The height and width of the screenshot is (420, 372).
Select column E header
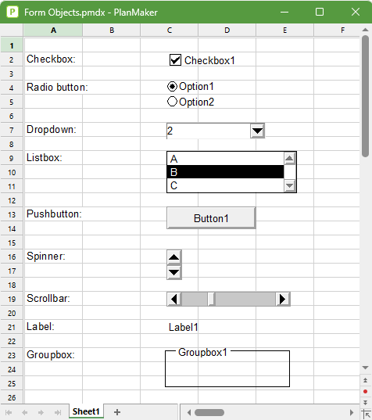[285, 30]
